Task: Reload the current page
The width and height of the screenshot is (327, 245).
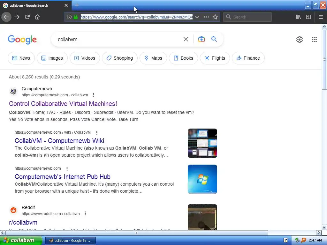Action: (x=27, y=17)
